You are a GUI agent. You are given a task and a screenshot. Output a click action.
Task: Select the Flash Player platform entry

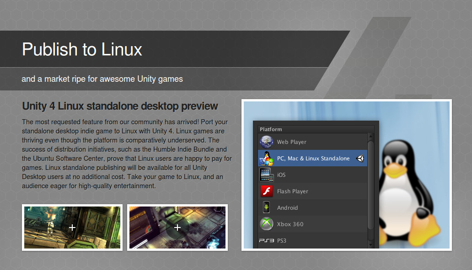coord(313,191)
